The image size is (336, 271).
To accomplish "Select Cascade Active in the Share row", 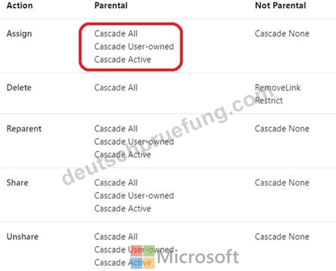I will click(x=123, y=208).
